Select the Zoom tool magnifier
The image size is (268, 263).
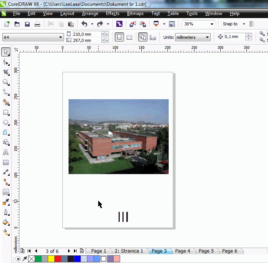6,82
